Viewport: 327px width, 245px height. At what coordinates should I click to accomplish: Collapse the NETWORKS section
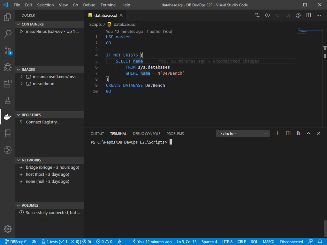tap(50, 160)
